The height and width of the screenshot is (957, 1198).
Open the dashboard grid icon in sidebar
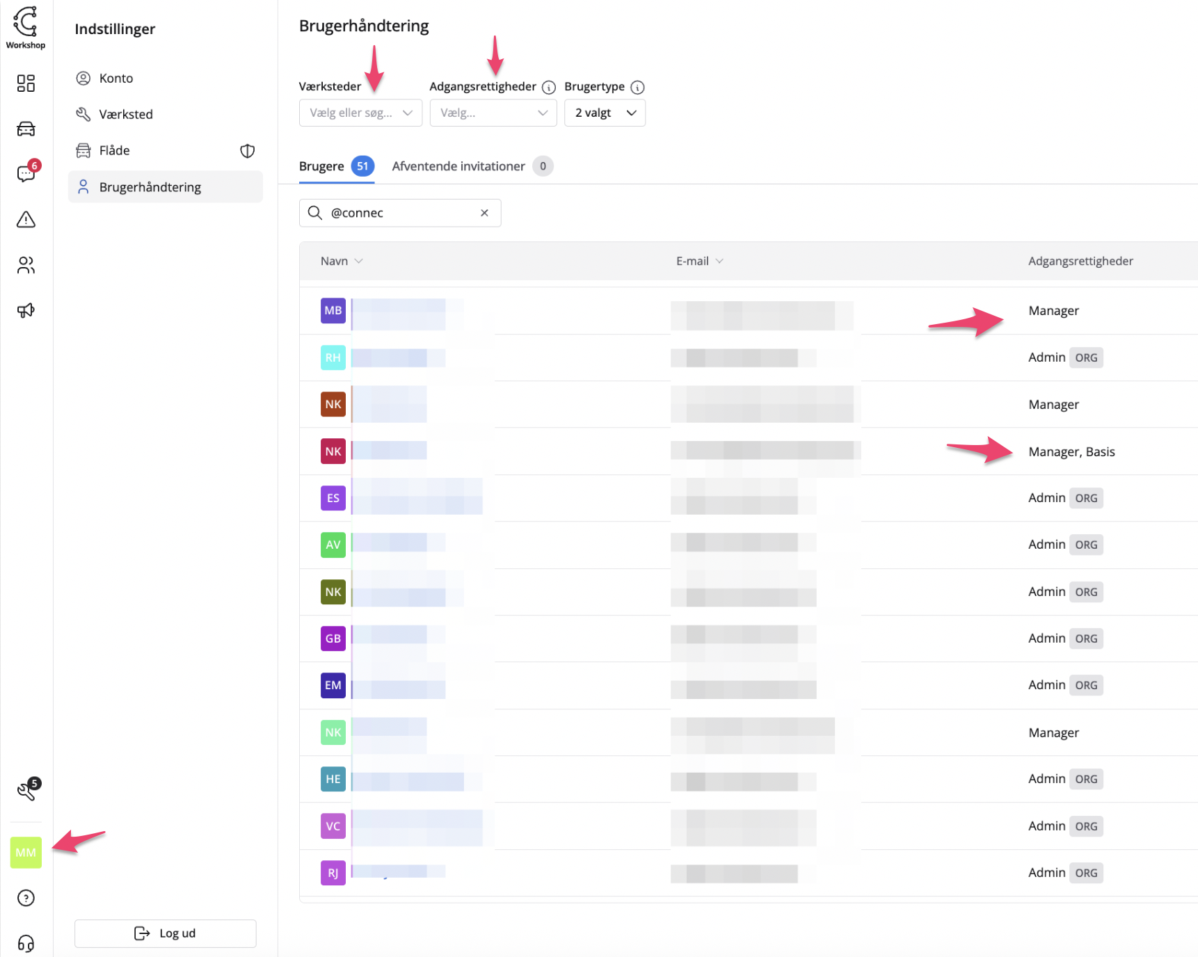click(x=26, y=83)
